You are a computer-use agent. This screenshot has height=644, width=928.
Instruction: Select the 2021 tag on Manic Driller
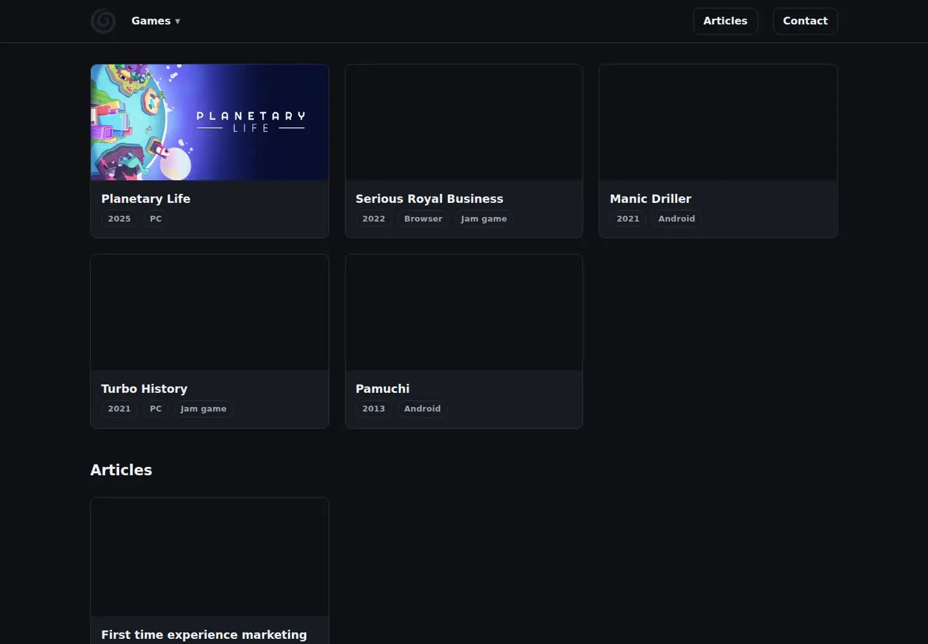tap(628, 219)
